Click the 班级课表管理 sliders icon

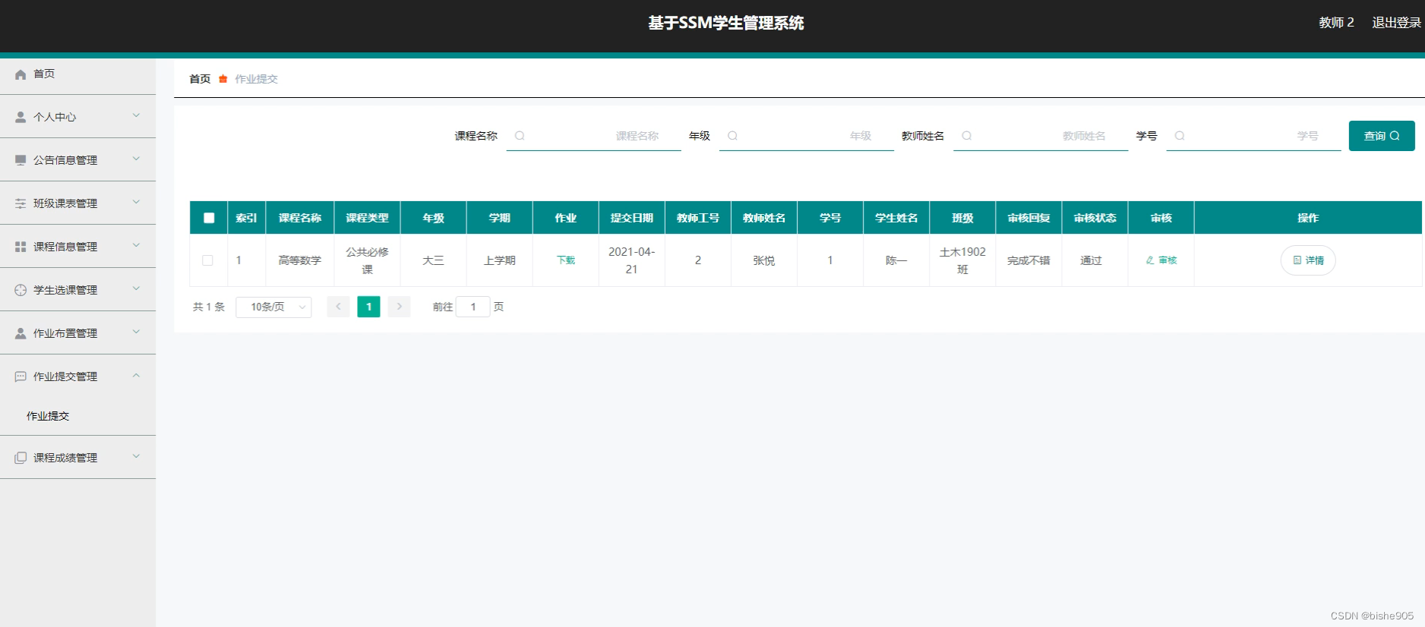click(x=21, y=203)
